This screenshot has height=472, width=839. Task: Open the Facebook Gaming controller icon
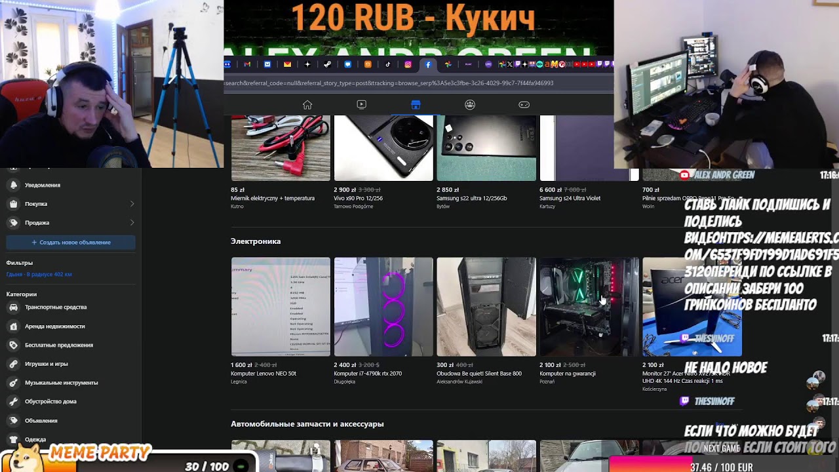524,105
